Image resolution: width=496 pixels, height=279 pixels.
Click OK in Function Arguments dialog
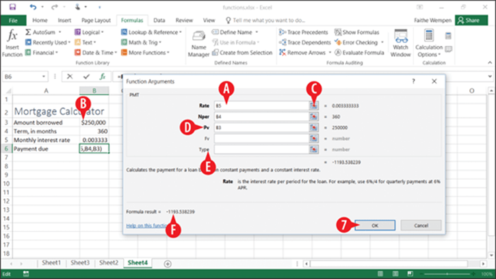[x=375, y=225]
